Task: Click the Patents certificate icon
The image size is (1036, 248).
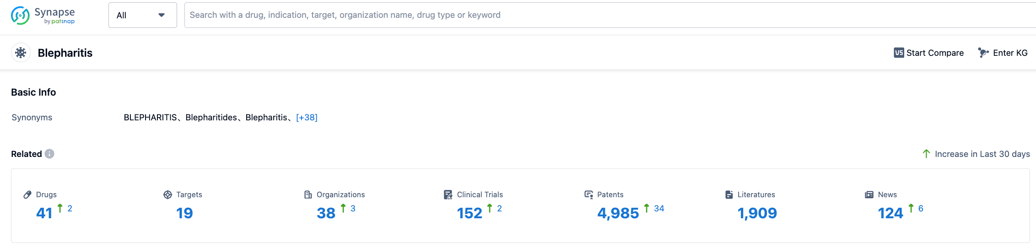Action: [588, 194]
